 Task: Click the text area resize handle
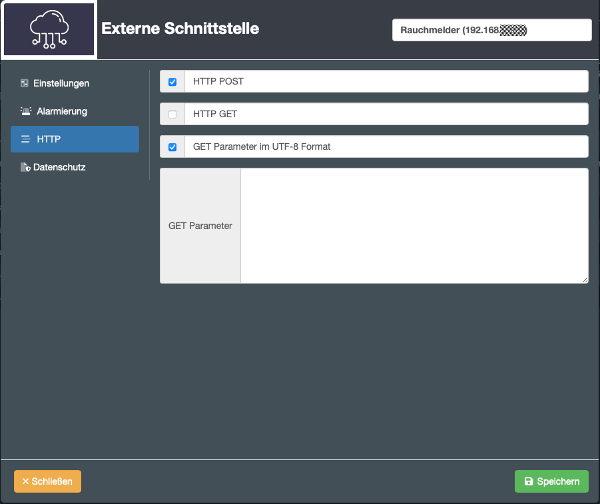pos(585,280)
